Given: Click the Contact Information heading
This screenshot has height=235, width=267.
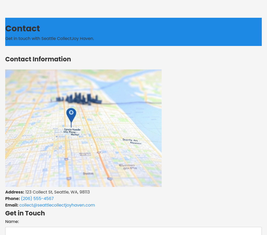Looking at the screenshot, I should coord(38,59).
